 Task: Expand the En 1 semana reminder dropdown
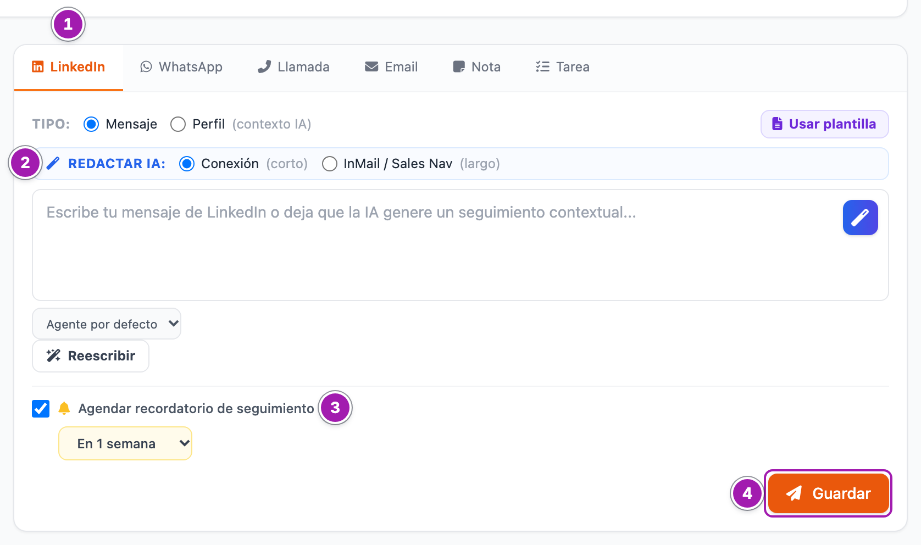pos(125,443)
